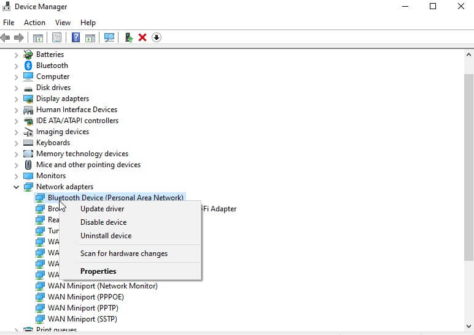Toggle the action pane toolbar icon
This screenshot has height=335, width=474.
point(90,38)
